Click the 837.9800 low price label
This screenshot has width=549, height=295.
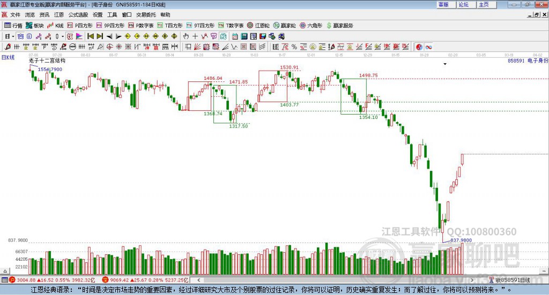(x=461, y=240)
